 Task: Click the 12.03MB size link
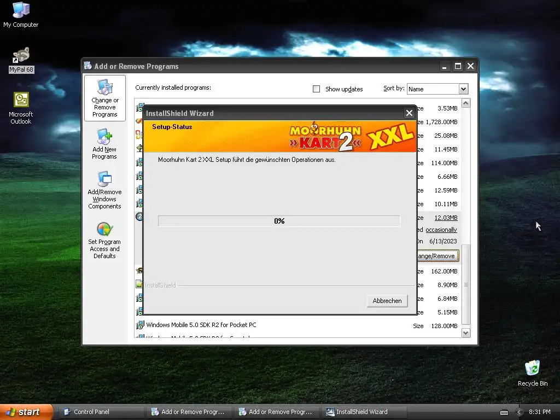click(x=446, y=218)
